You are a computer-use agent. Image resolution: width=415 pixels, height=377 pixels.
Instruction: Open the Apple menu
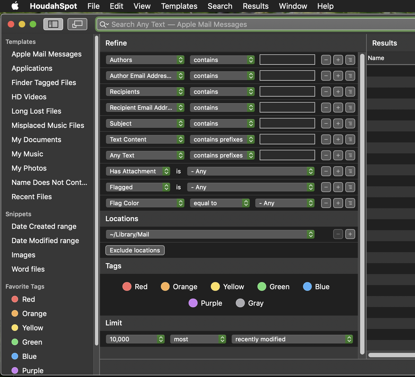15,6
